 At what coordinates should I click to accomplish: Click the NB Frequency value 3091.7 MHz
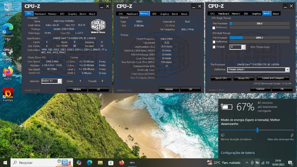187,29
